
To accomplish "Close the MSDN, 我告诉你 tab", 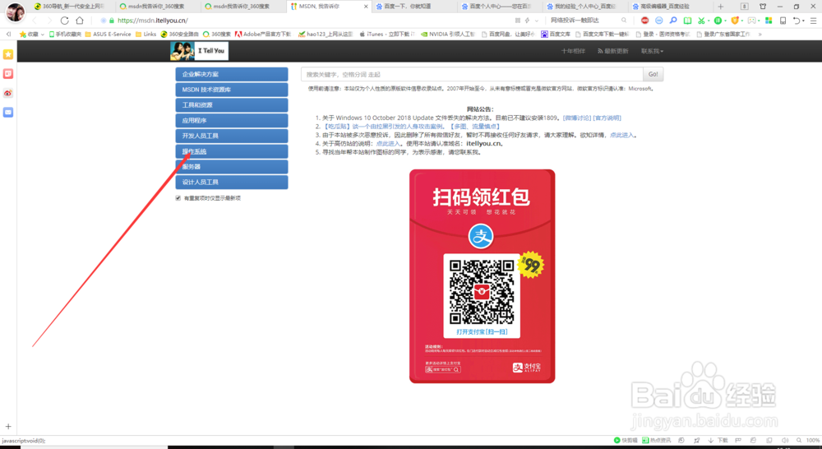I will click(x=366, y=7).
